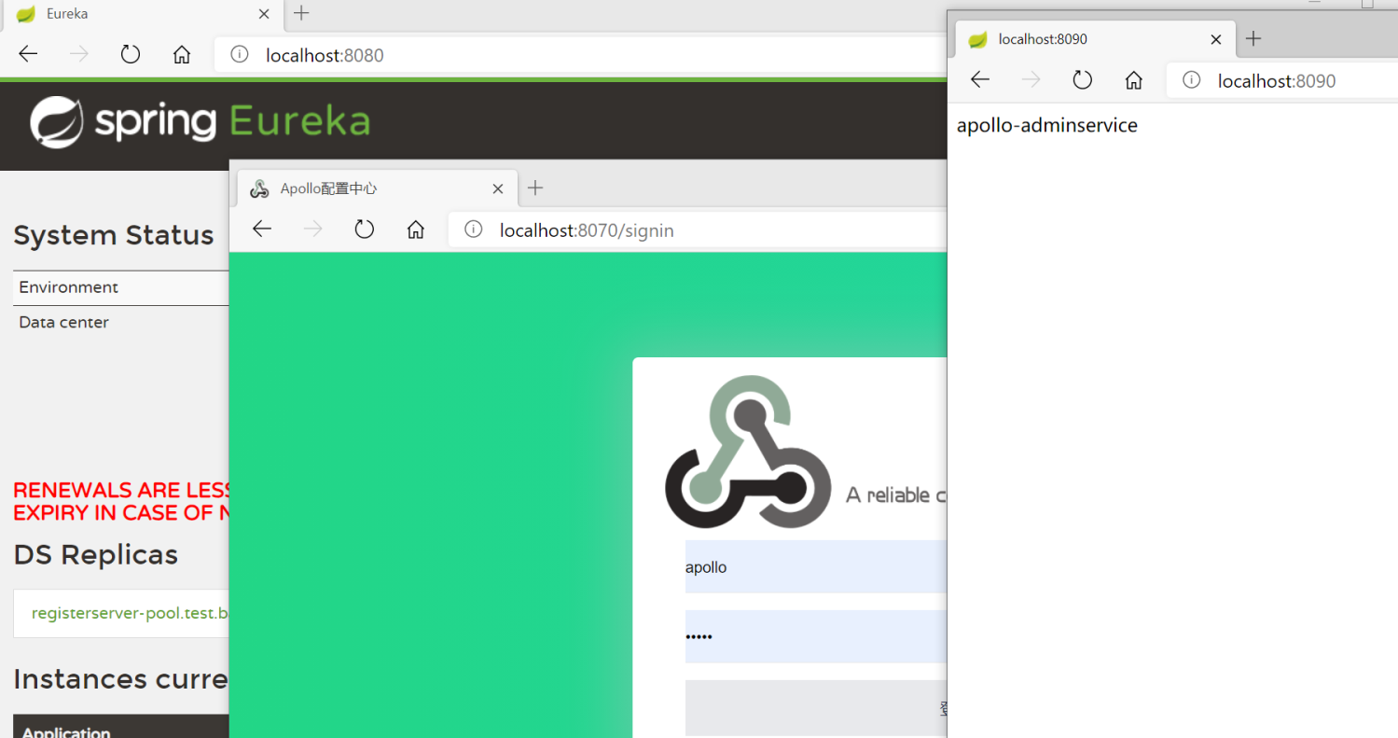The image size is (1398, 738).
Task: View site info icon beside localhost:8070/signin
Action: [474, 229]
